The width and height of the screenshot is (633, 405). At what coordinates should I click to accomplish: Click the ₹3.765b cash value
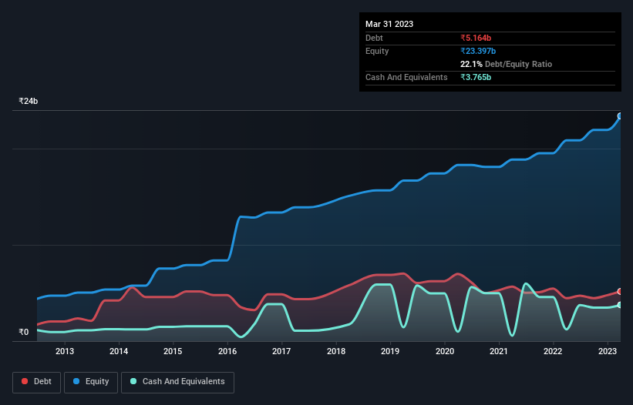tap(476, 77)
